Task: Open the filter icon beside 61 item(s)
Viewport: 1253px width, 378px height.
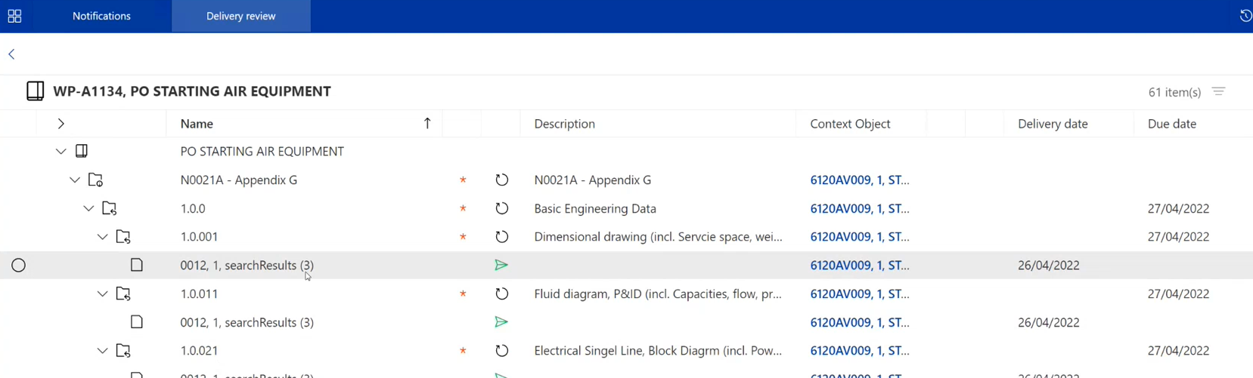Action: click(1218, 92)
